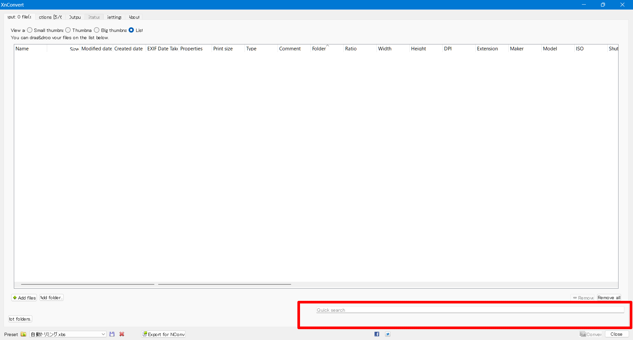Image resolution: width=633 pixels, height=340 pixels.
Task: Sort by the Extension column header
Action: tap(492, 49)
